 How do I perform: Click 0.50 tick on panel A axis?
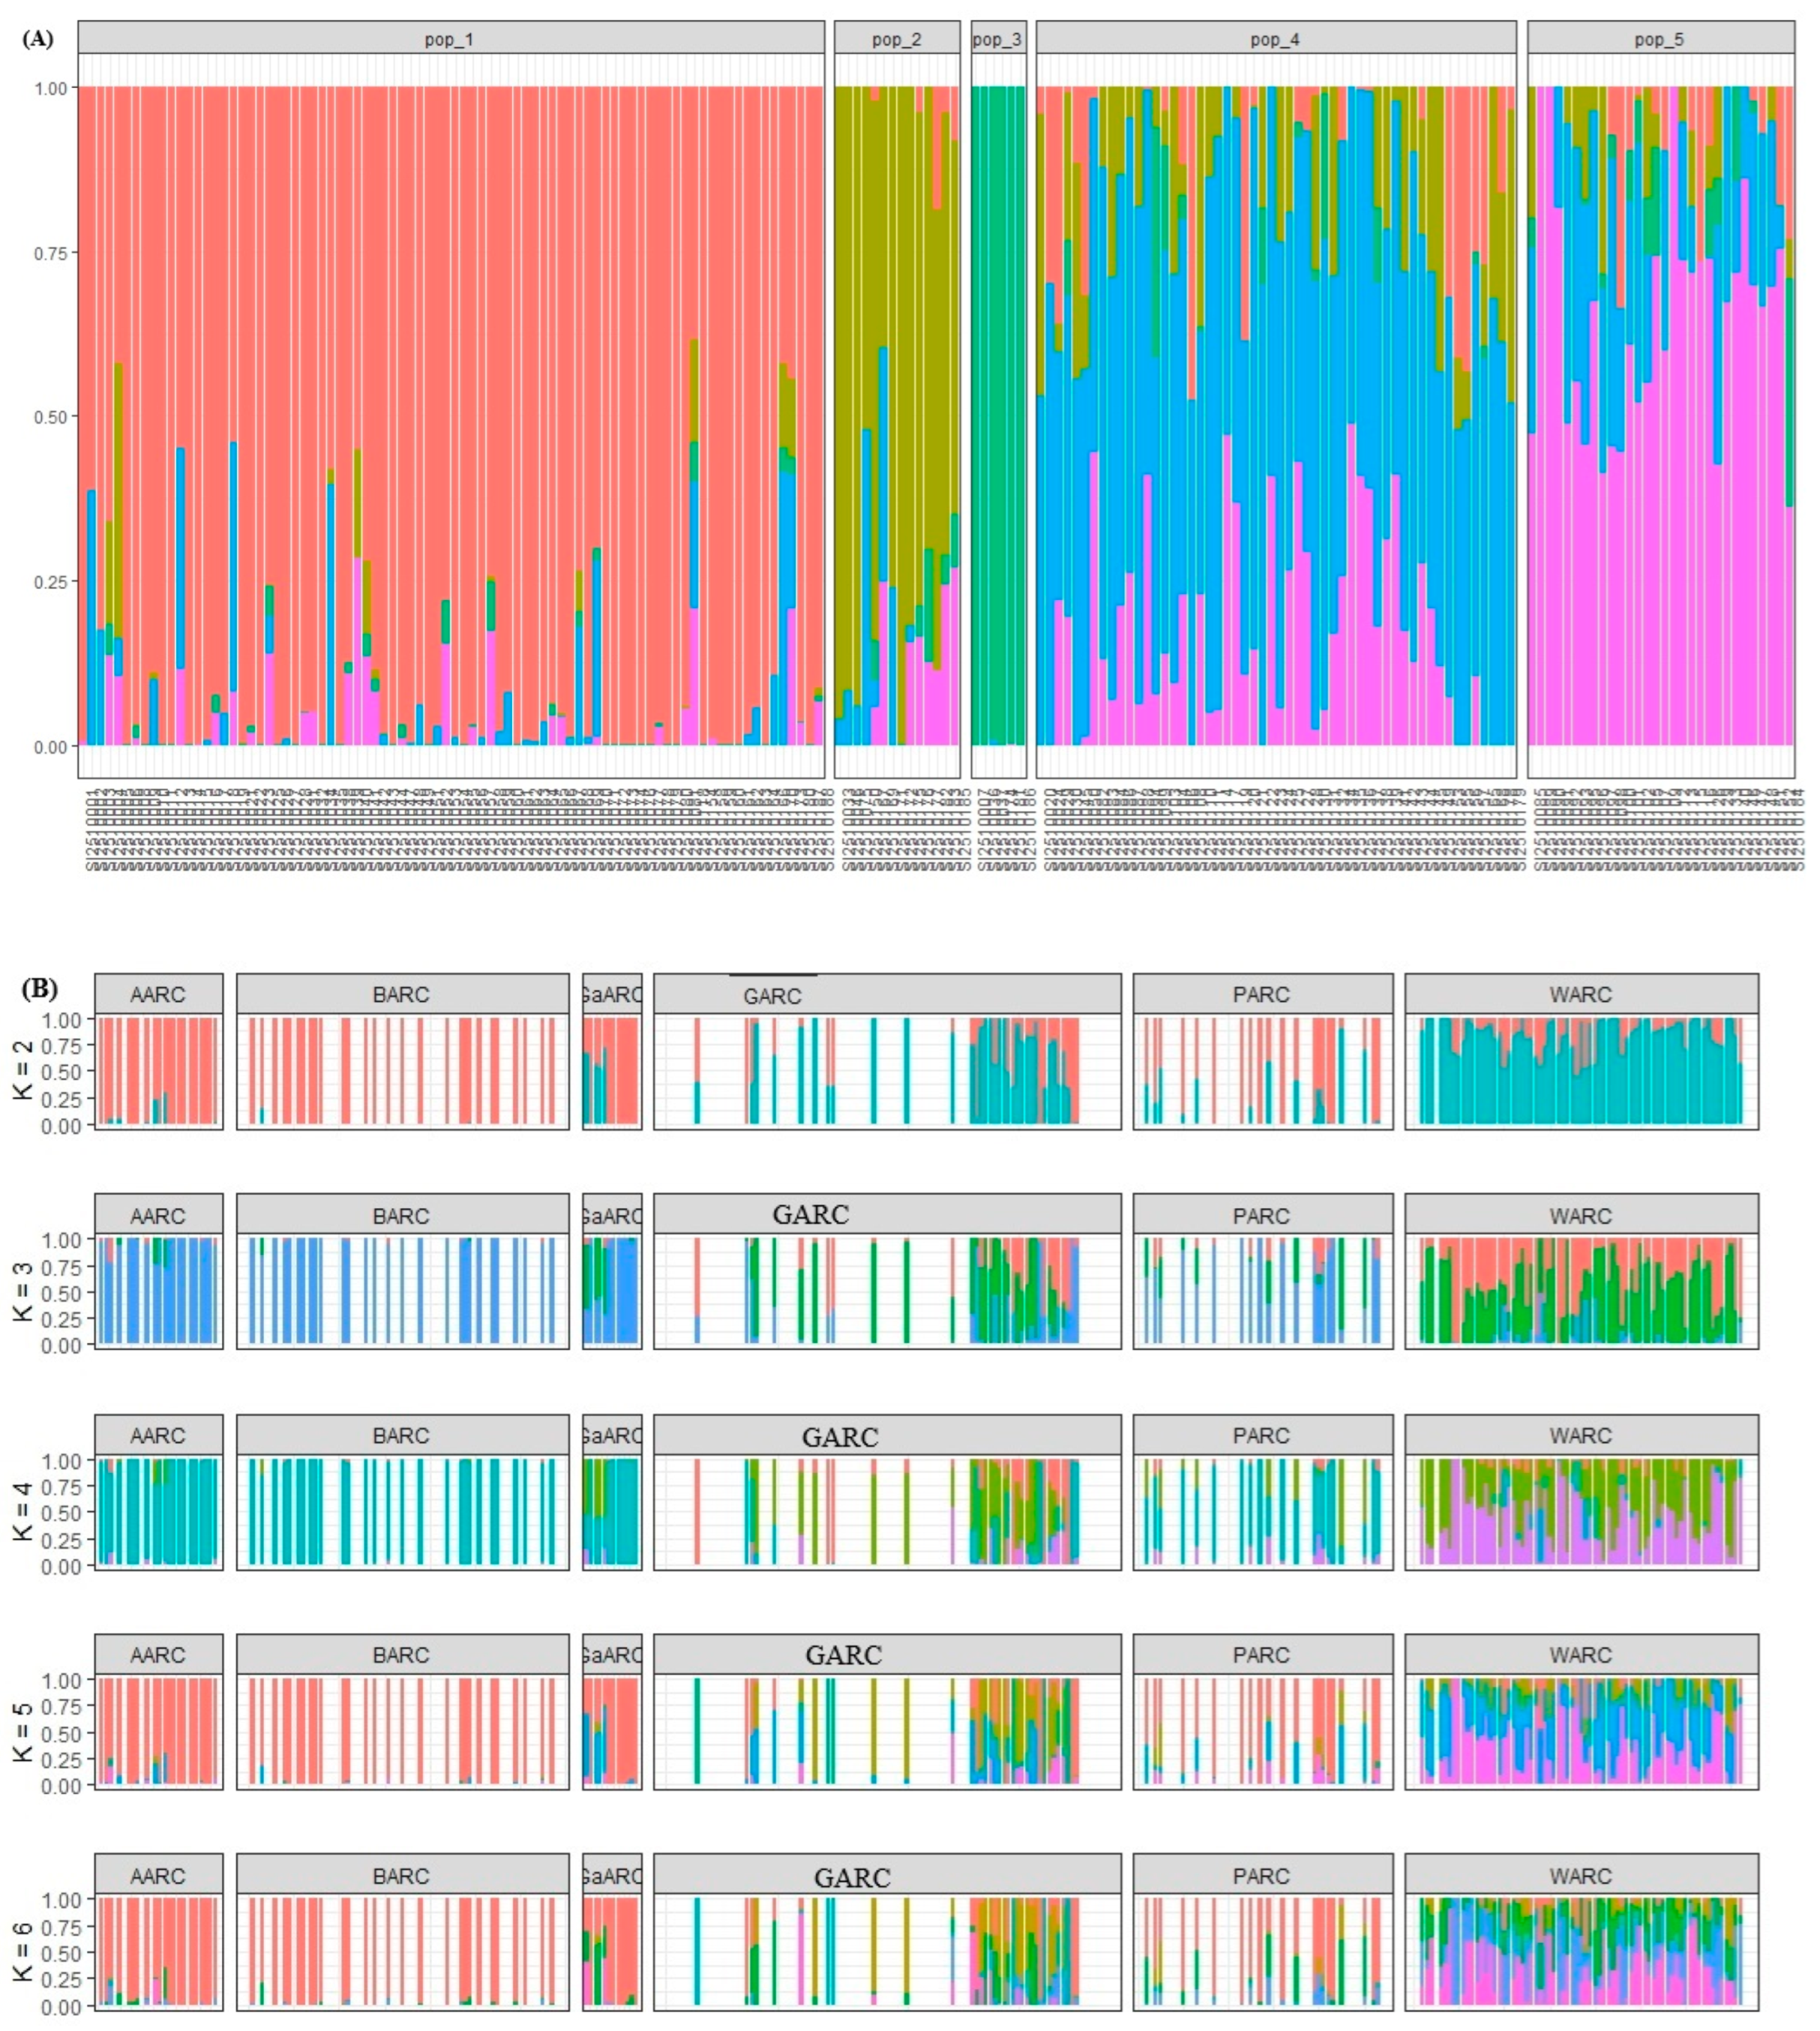tap(52, 417)
